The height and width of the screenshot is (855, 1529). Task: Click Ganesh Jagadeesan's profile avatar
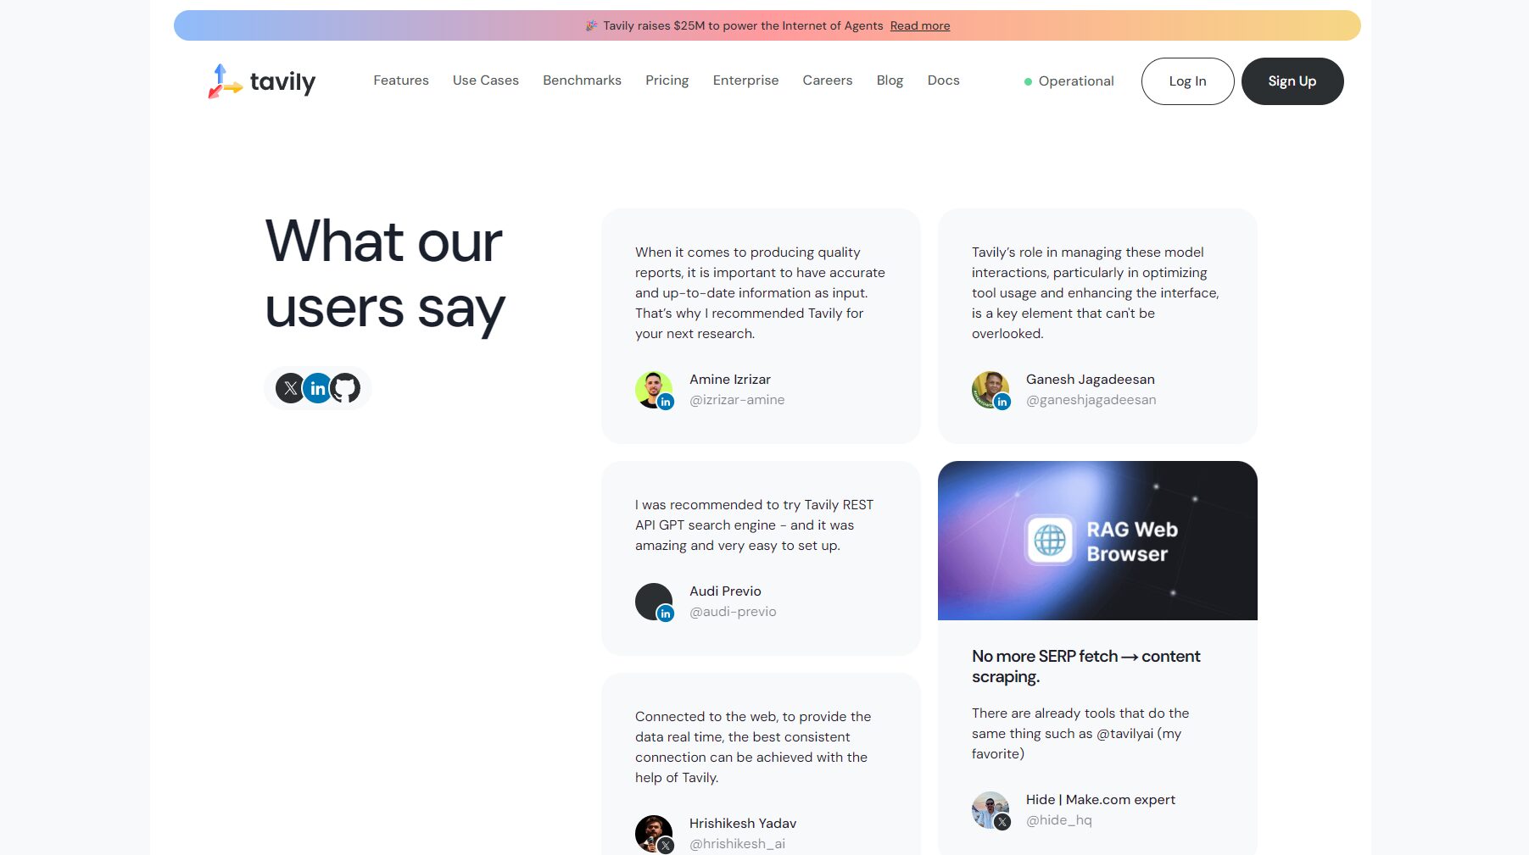pyautogui.click(x=990, y=390)
